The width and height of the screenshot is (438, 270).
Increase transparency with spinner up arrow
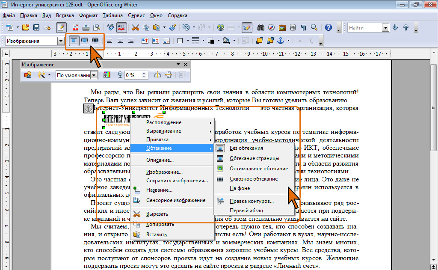click(x=144, y=73)
